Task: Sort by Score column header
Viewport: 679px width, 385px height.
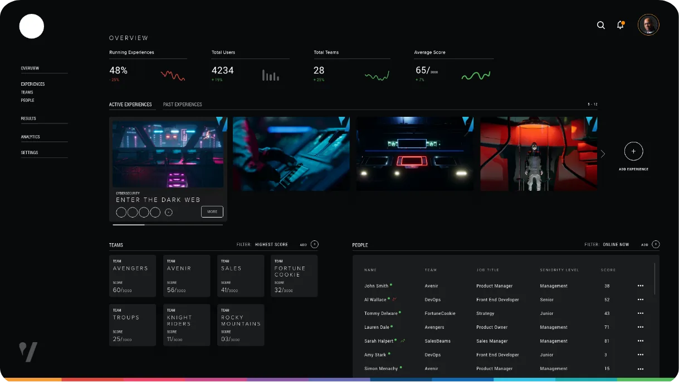Action: [x=608, y=270]
